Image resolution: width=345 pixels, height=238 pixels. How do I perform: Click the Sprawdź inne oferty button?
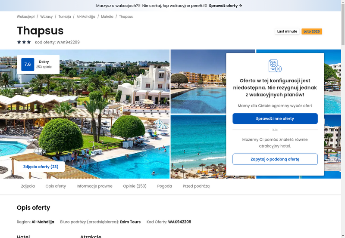pyautogui.click(x=275, y=118)
